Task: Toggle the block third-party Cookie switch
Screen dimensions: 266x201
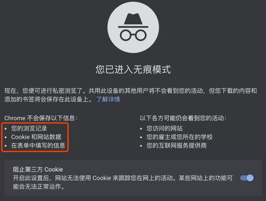Action: [x=247, y=178]
